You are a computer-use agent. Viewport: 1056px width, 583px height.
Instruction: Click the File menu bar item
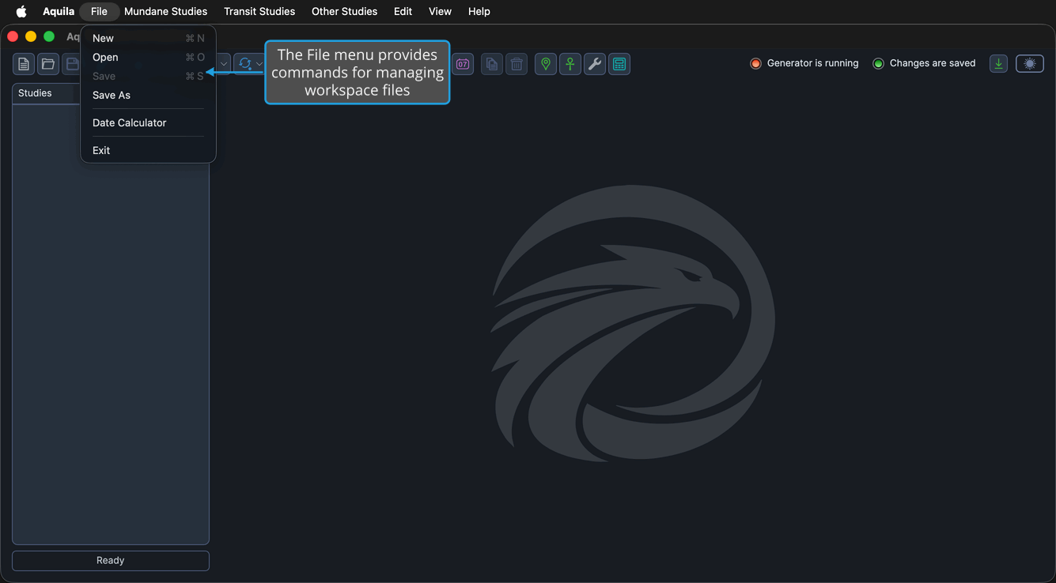pos(99,11)
